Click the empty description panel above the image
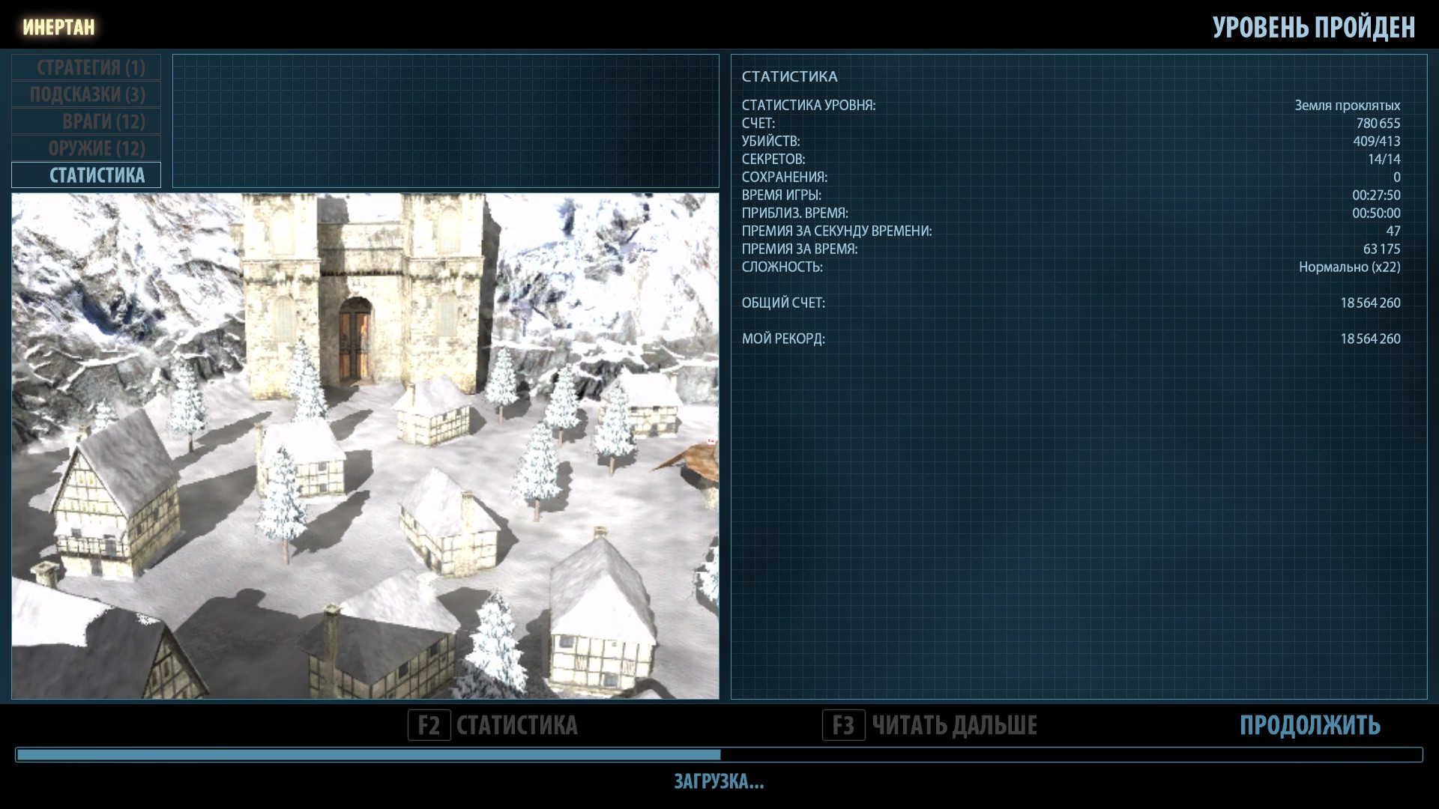Screen dimensions: 1439x809 [445, 121]
